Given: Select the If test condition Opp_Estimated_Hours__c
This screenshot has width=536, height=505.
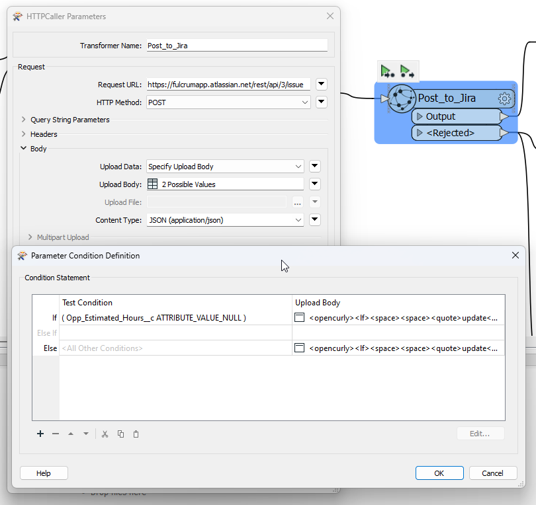Looking at the screenshot, I should click(175, 317).
